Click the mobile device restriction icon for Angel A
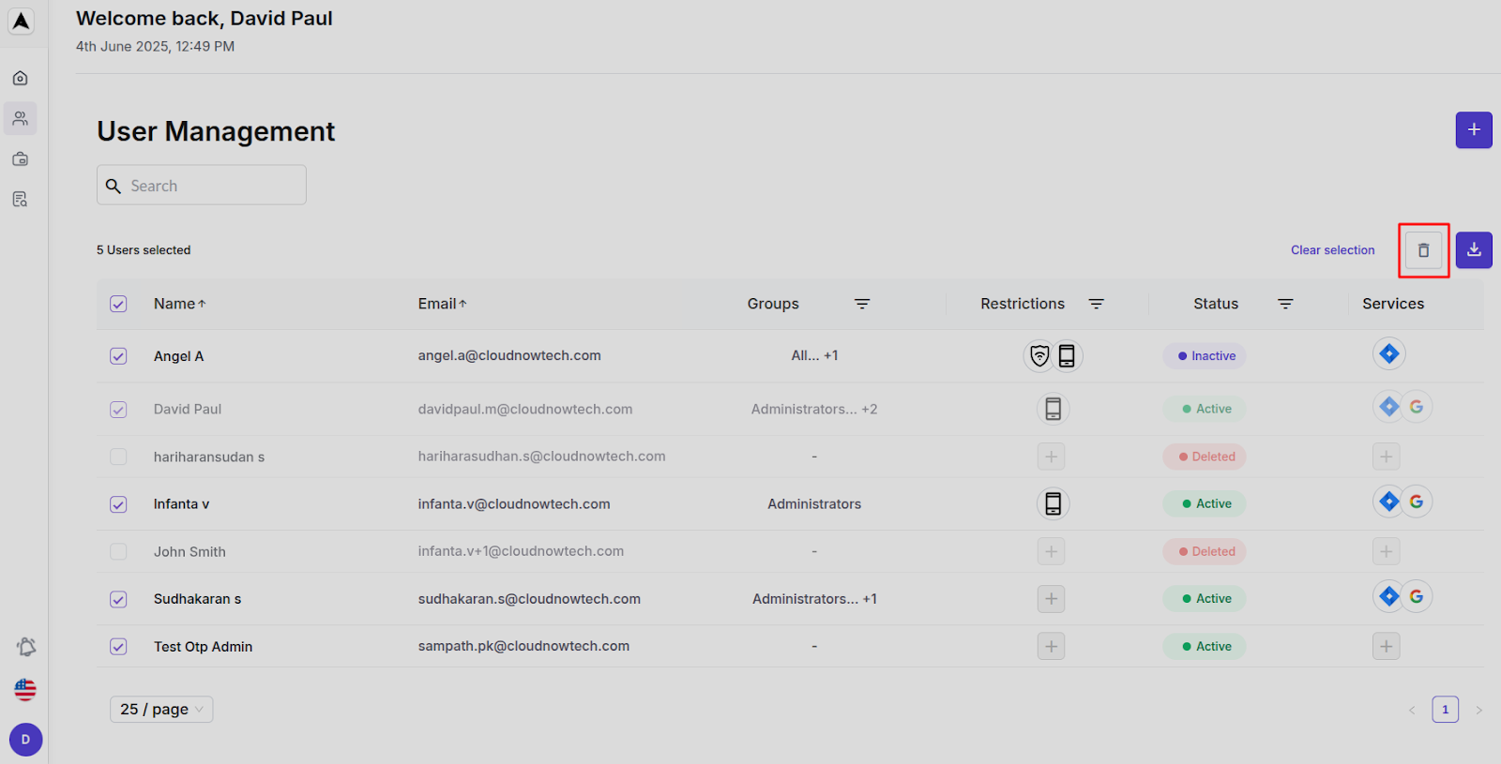Viewport: 1501px width, 764px height. (1067, 356)
